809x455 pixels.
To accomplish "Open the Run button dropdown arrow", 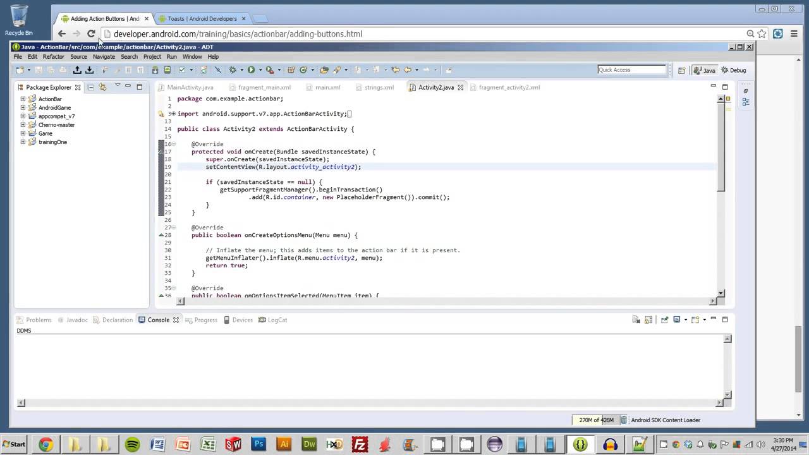I will (x=259, y=70).
